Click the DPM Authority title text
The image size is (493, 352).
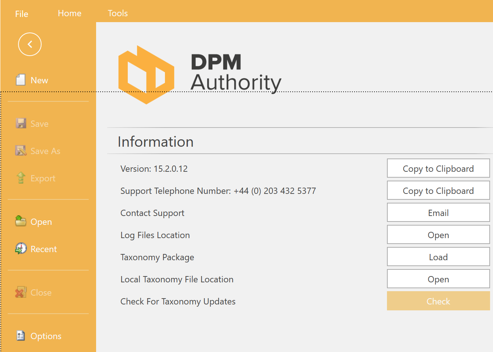pyautogui.click(x=236, y=73)
